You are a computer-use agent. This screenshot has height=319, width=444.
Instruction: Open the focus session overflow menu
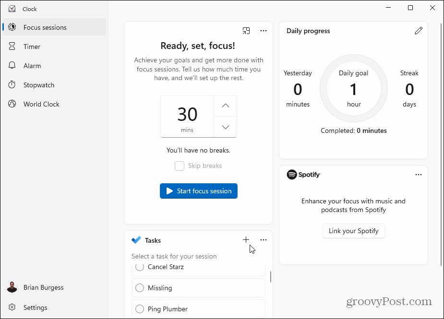pos(263,30)
